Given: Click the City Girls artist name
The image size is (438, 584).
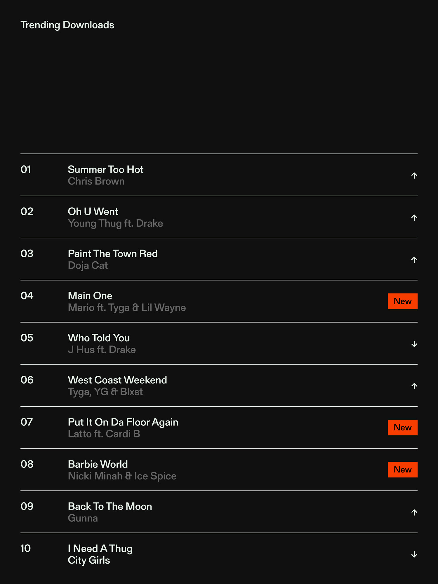Looking at the screenshot, I should 89,560.
